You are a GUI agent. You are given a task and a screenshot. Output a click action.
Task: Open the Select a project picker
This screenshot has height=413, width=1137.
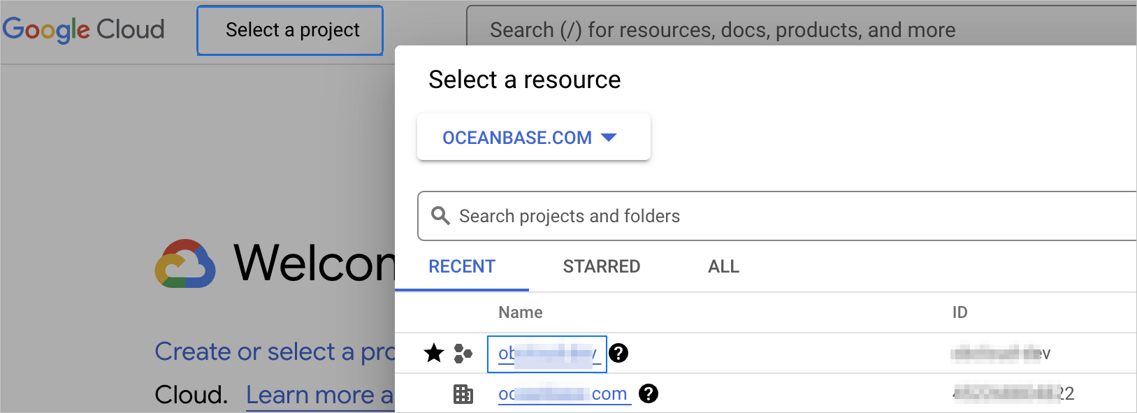[290, 30]
